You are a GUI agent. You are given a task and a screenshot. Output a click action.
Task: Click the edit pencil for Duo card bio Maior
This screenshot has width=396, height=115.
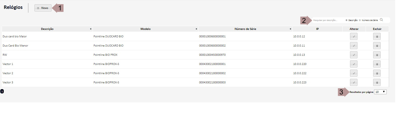click(x=353, y=37)
